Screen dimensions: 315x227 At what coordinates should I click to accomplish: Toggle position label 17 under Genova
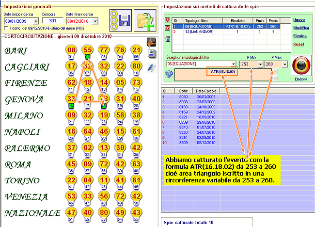[87, 106]
